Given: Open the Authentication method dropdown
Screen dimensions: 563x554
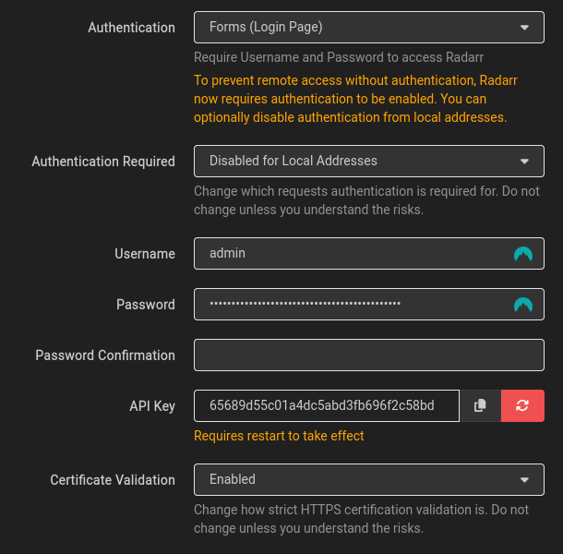Looking at the screenshot, I should [369, 28].
